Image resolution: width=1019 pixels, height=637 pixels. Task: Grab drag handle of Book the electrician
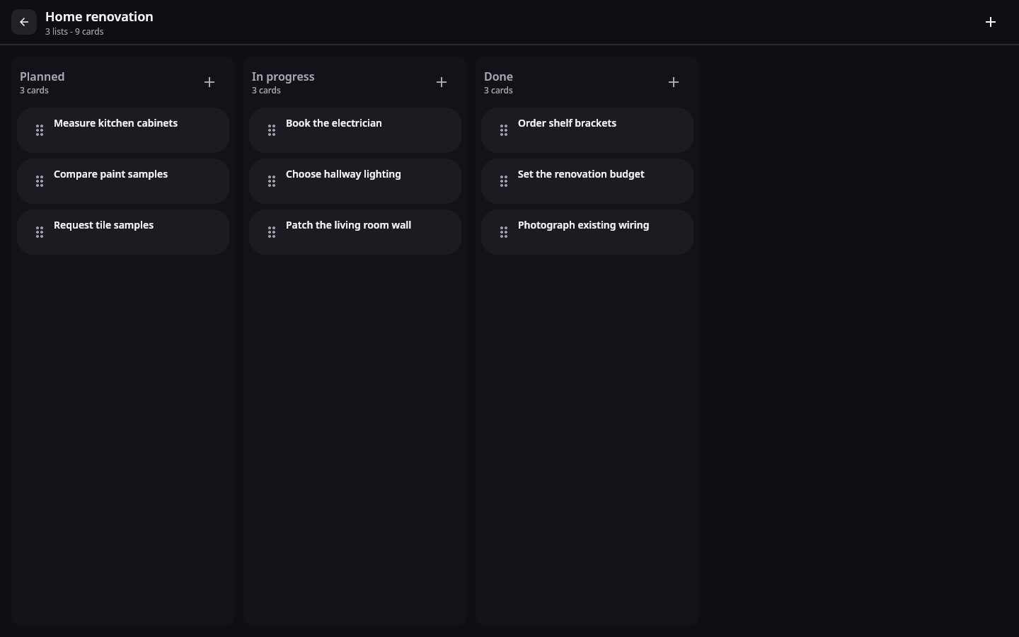pos(272,130)
